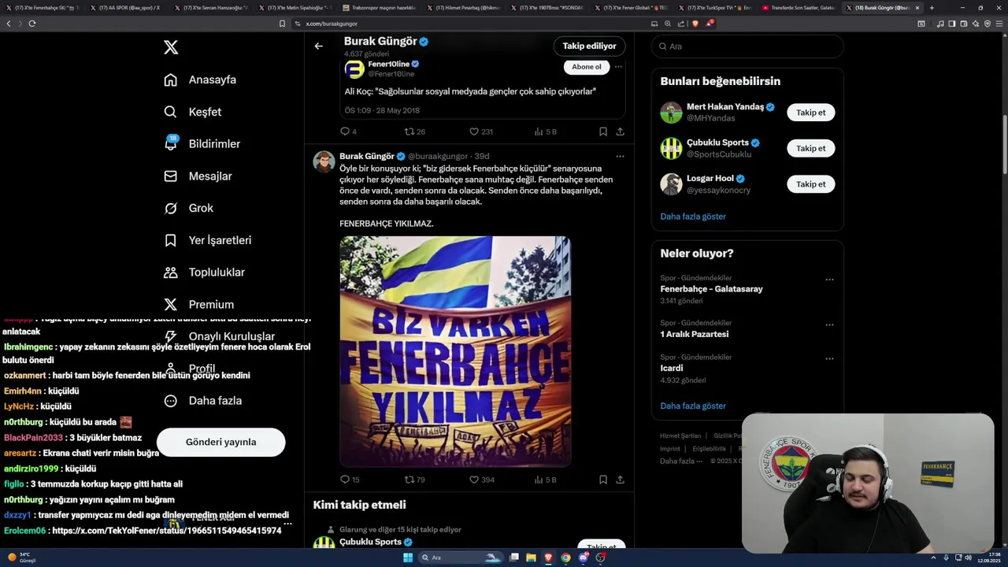Viewport: 1008px width, 567px height.
Task: Click Daha fazla göster under suggestions
Action: click(693, 217)
